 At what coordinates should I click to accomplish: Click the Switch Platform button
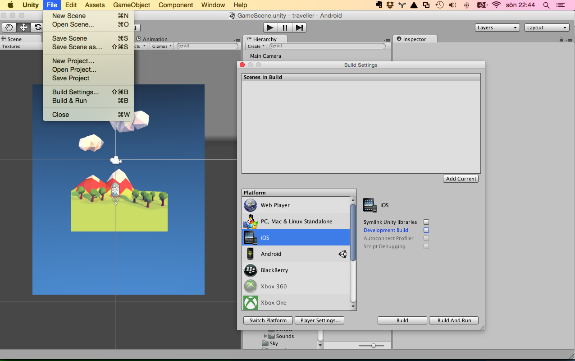[268, 320]
